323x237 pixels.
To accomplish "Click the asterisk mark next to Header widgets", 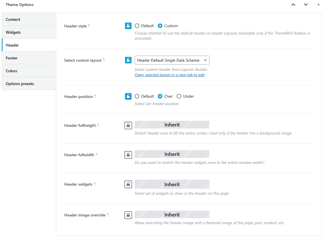I will 95,184.
